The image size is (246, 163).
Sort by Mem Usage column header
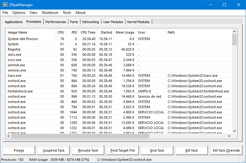tap(125, 32)
